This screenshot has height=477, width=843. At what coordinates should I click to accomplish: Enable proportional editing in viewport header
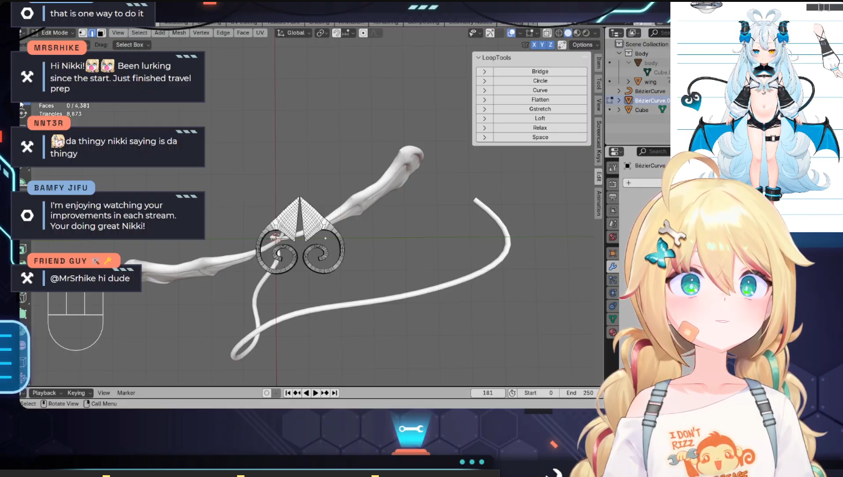pos(363,33)
